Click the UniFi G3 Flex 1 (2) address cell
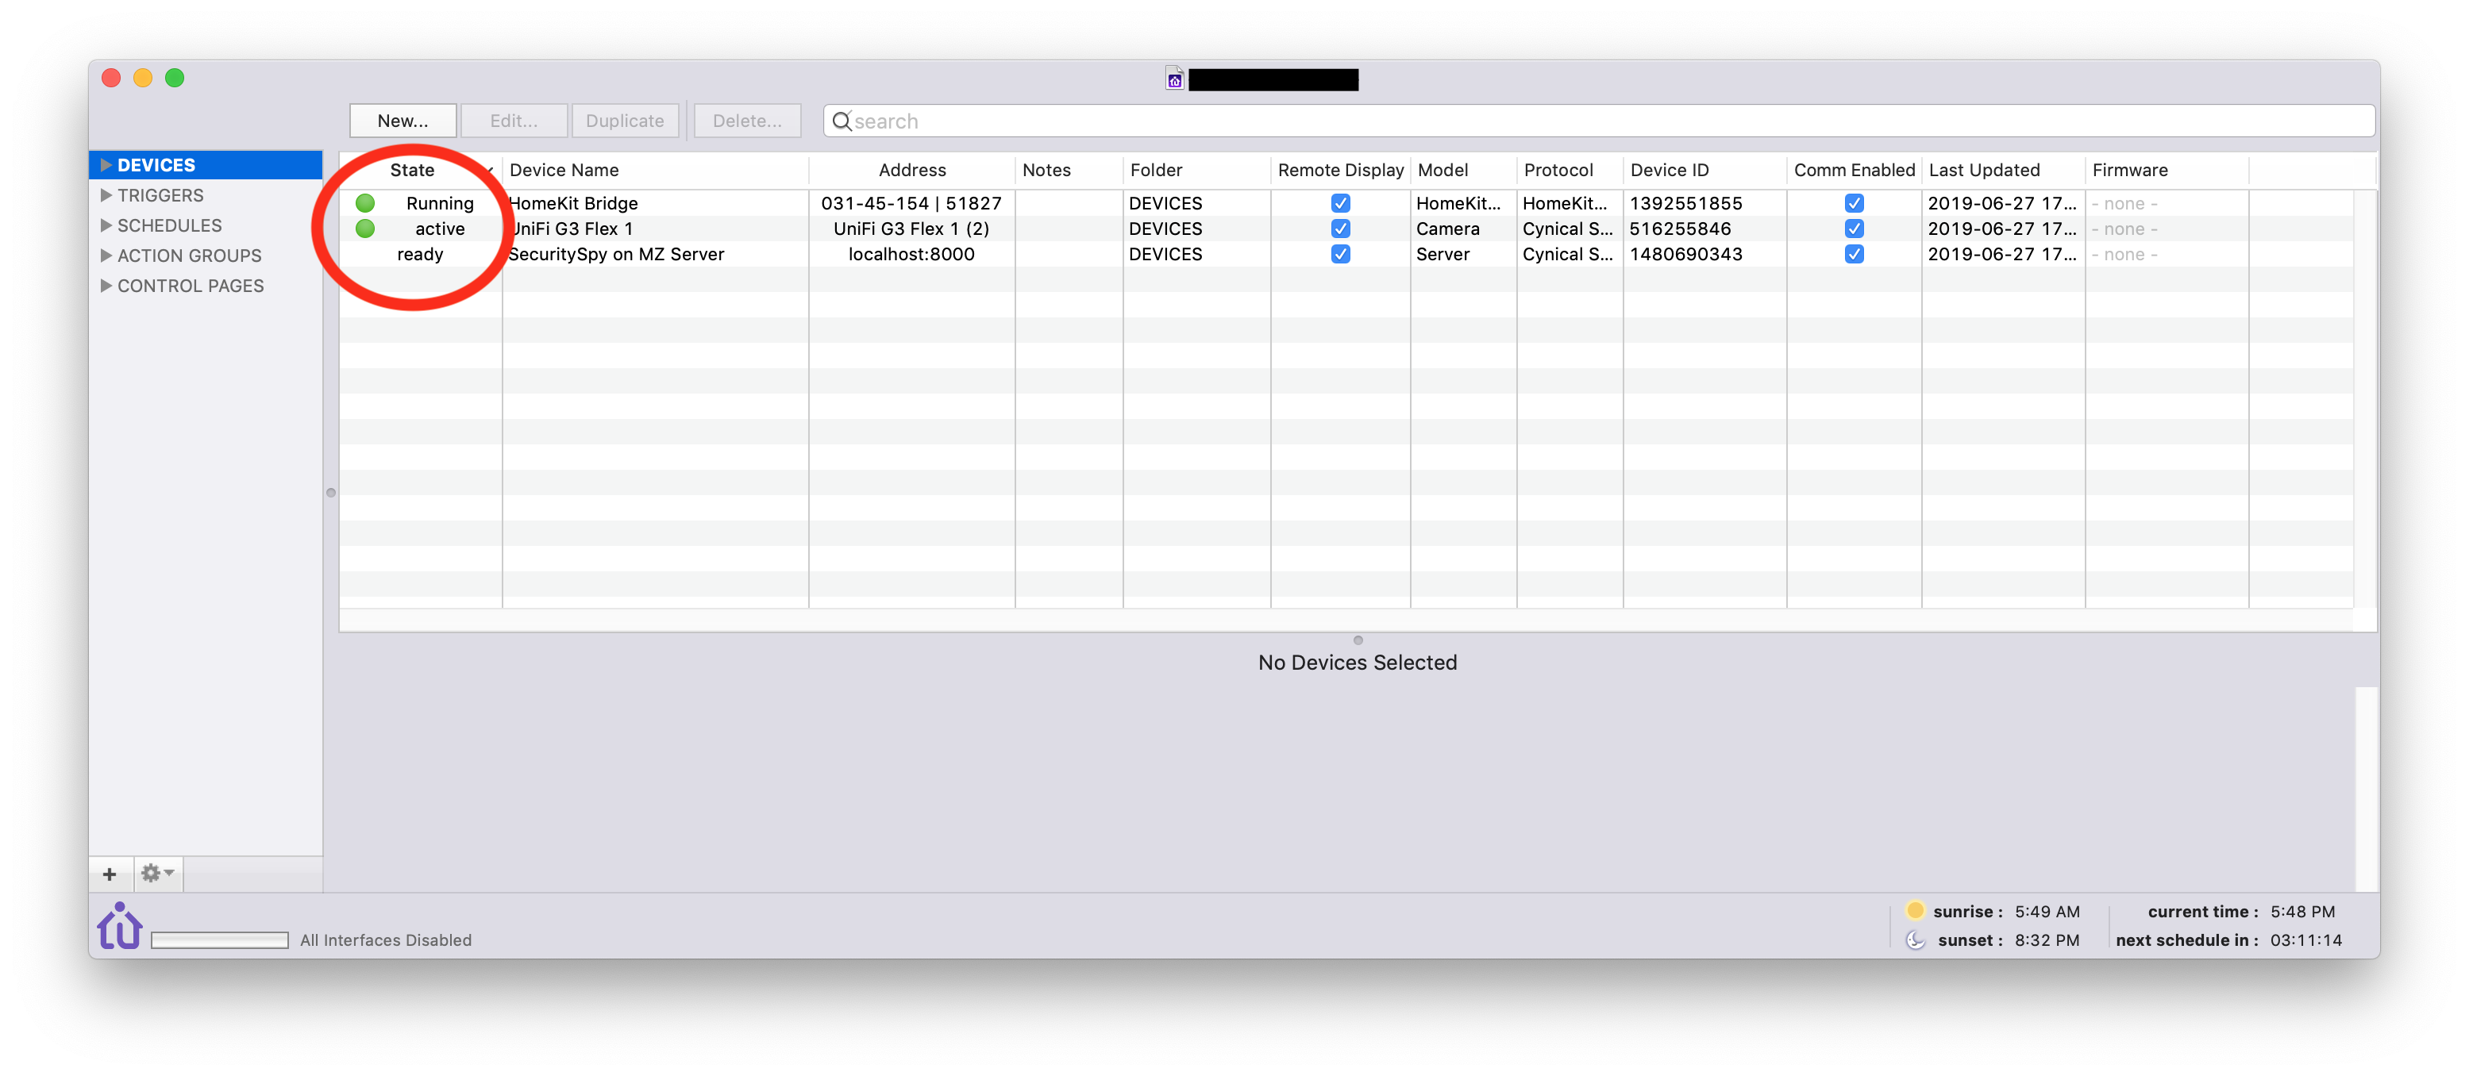Viewport: 2469px width, 1076px height. coord(911,228)
